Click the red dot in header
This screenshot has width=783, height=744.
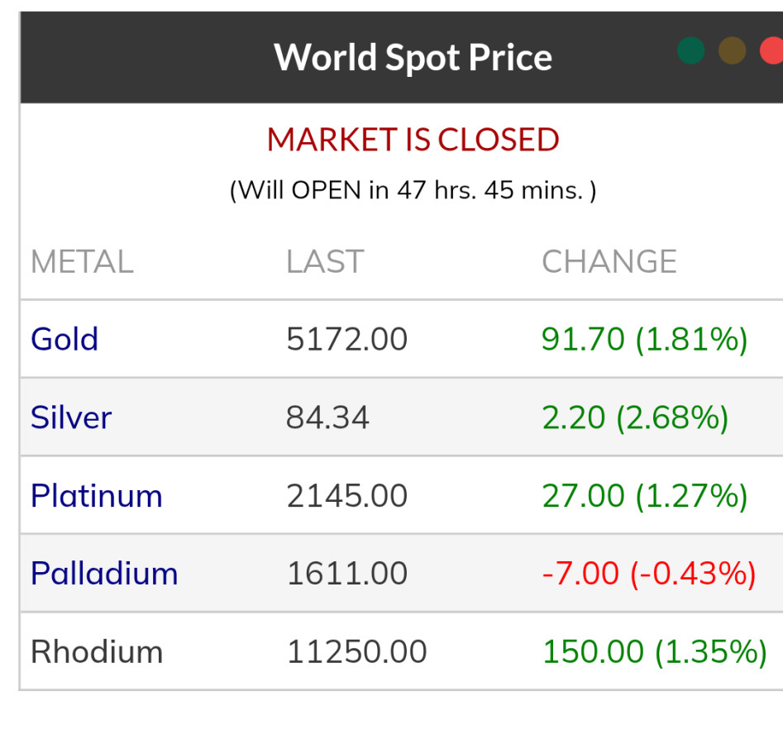(771, 50)
